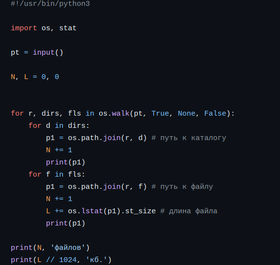
Task: Click the word stat in import line
Action: (68, 28)
